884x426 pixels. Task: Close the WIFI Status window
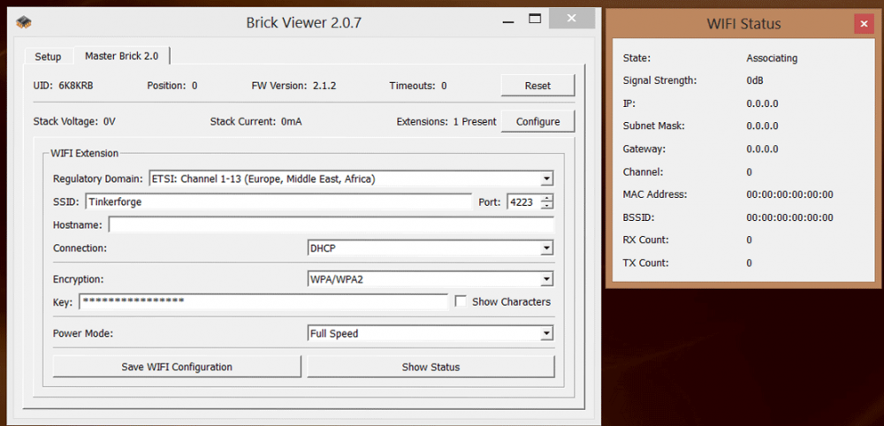864,24
